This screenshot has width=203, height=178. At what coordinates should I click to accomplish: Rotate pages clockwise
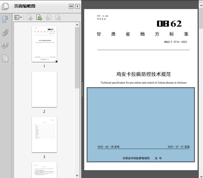click(x=58, y=17)
